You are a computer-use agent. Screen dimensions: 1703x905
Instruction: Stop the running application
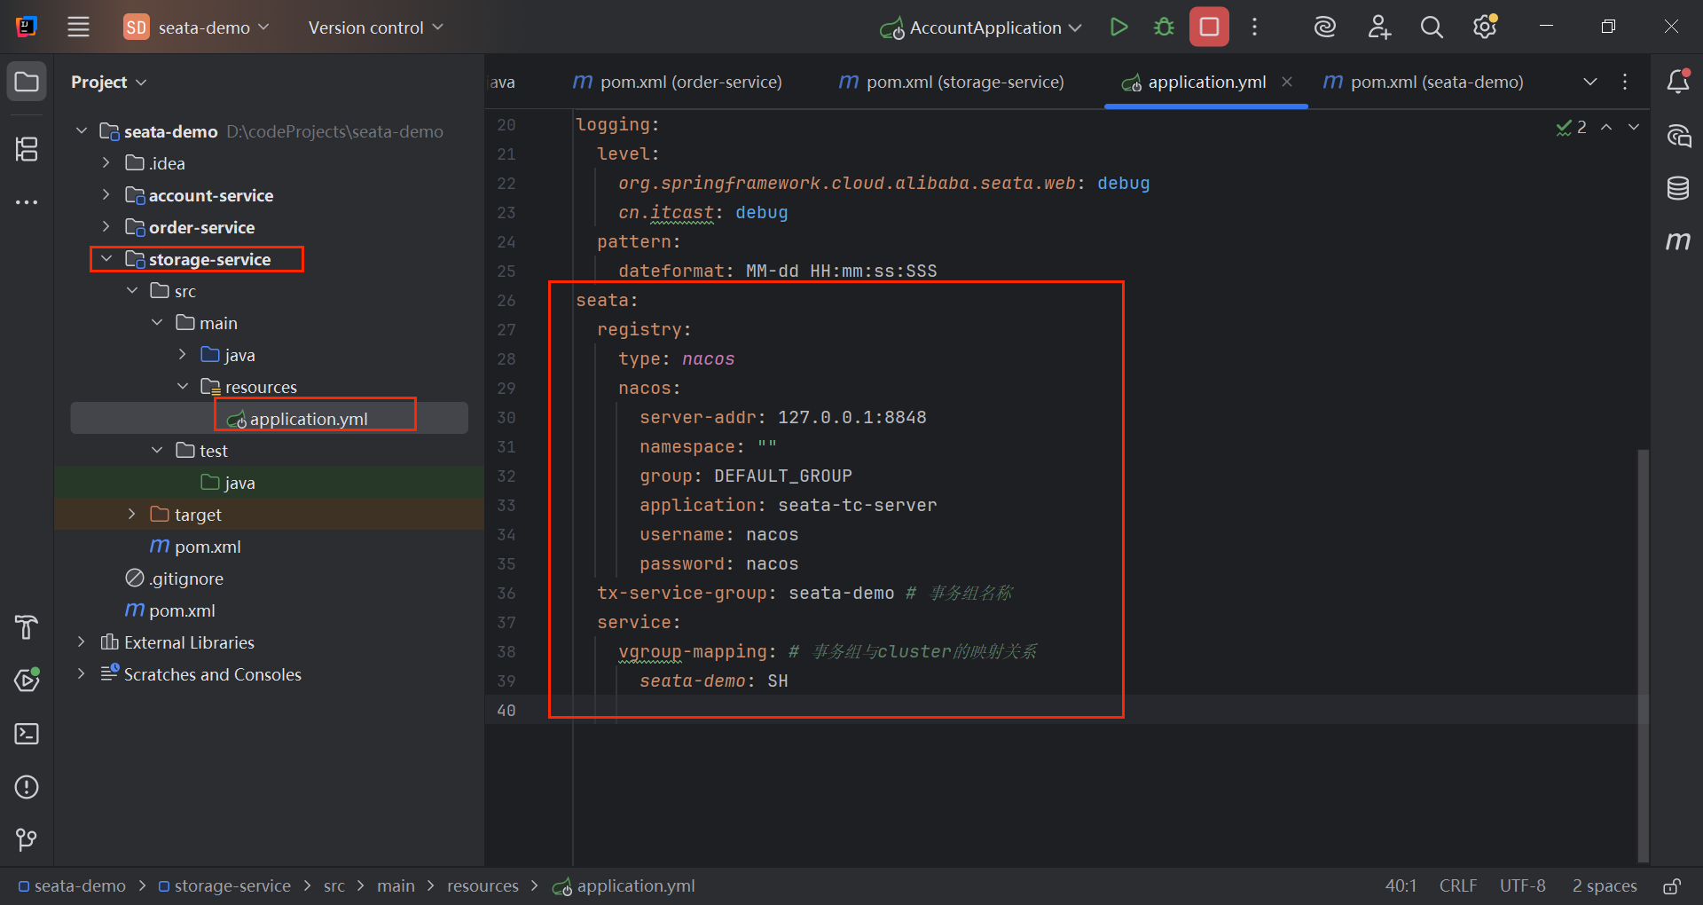[x=1209, y=27]
